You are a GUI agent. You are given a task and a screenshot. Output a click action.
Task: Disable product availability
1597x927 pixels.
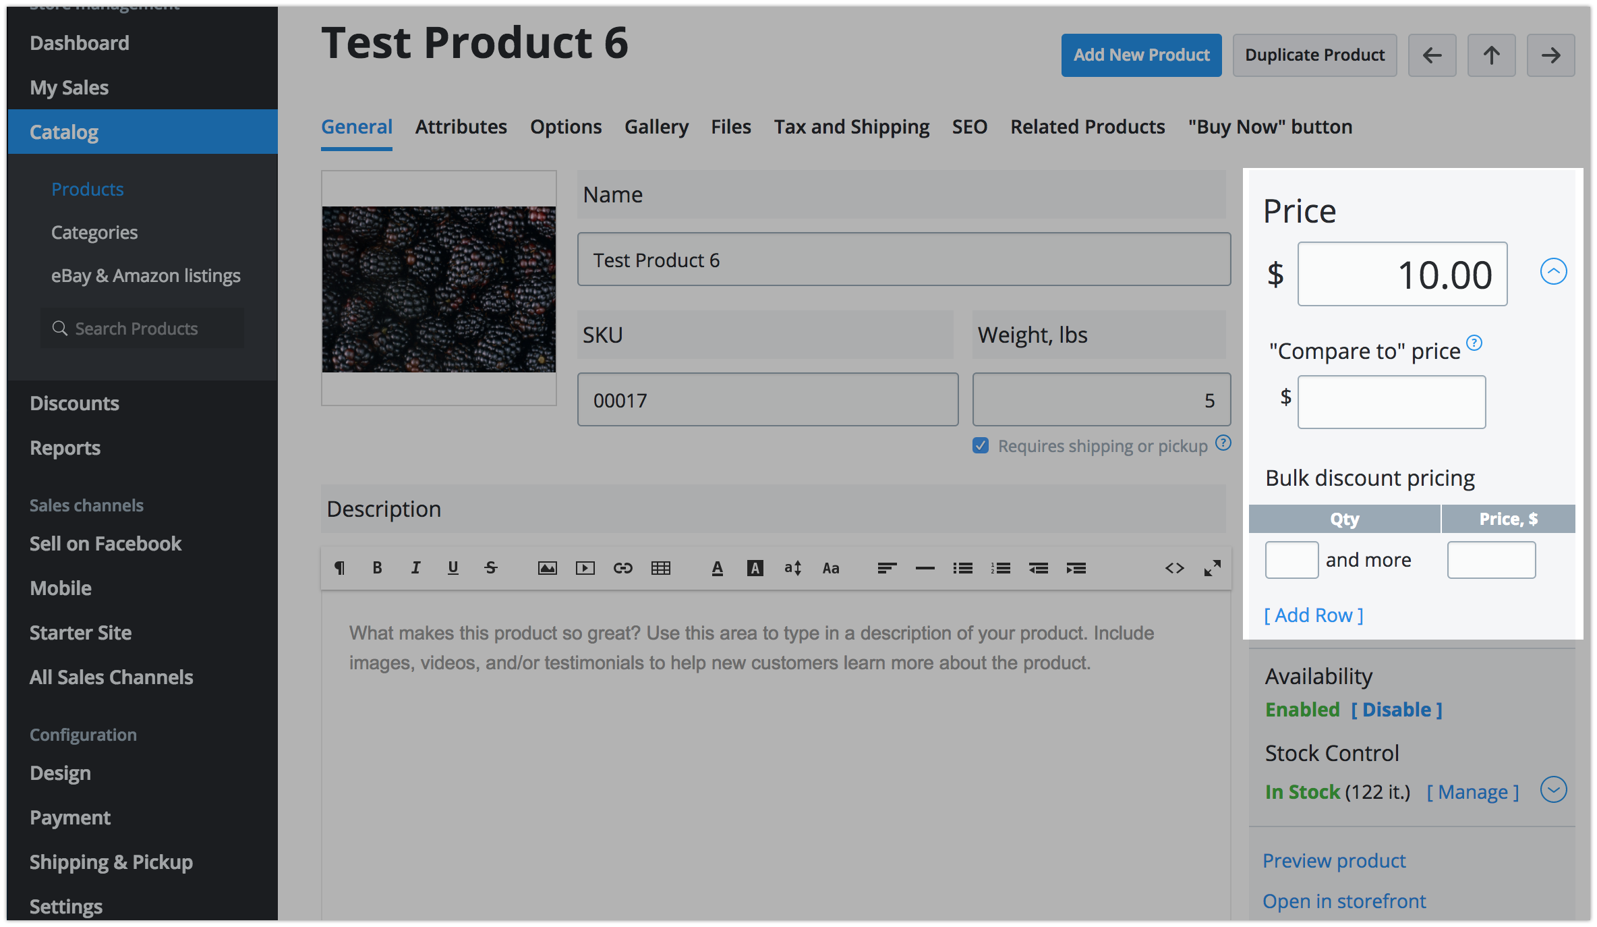pyautogui.click(x=1396, y=710)
